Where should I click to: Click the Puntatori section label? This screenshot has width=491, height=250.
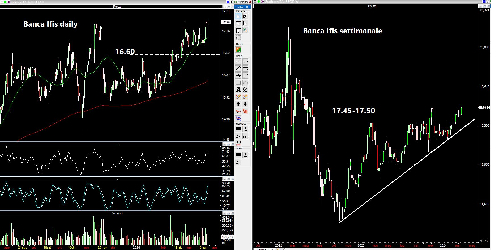tap(241, 10)
